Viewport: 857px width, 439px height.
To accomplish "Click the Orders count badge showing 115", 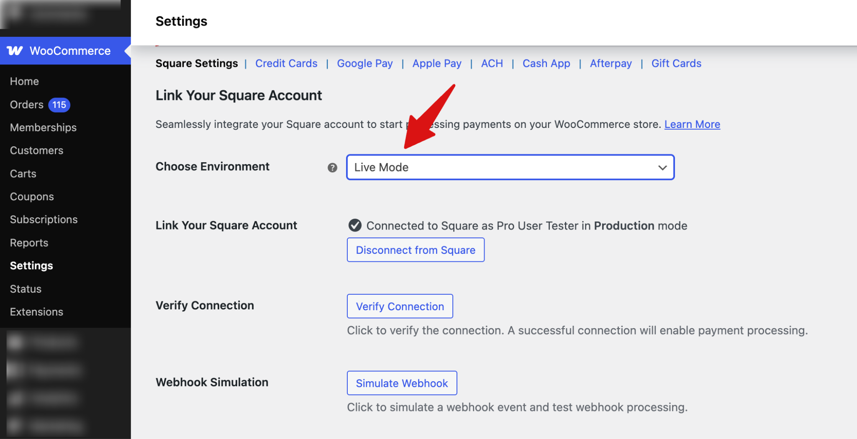I will (59, 105).
